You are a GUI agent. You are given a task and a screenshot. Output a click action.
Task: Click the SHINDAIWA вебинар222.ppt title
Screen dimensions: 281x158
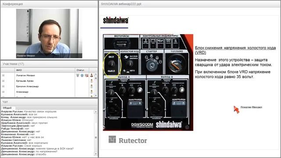(121, 4)
